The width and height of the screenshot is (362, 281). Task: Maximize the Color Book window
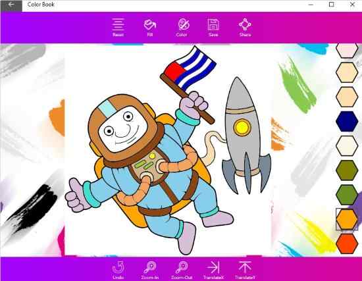pos(332,5)
